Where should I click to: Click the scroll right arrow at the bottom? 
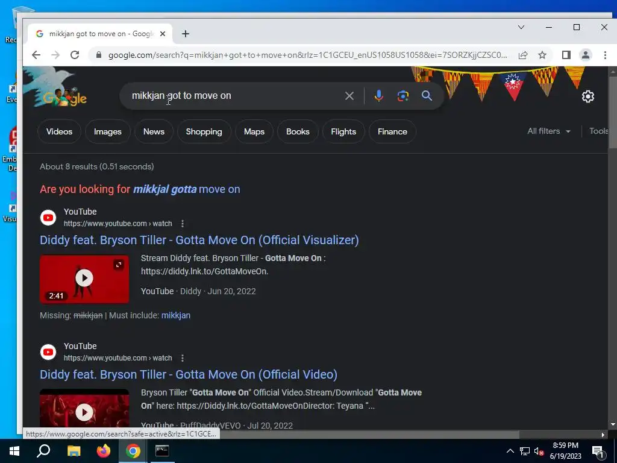[603, 435]
